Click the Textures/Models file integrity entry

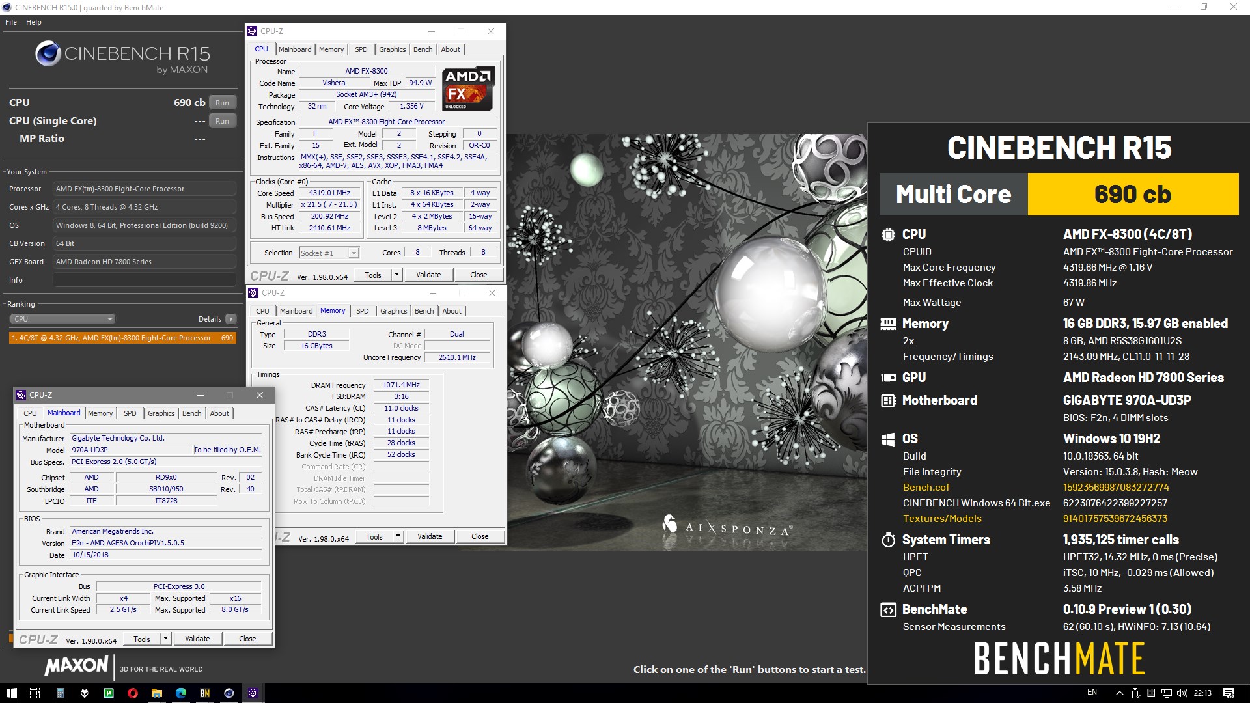[942, 519]
